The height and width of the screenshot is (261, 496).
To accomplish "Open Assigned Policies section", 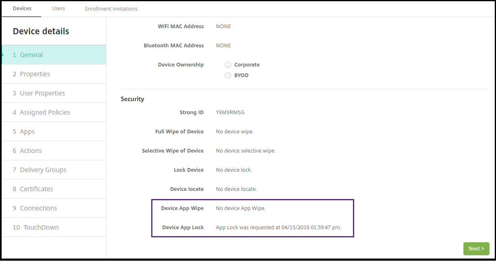I will (x=45, y=113).
